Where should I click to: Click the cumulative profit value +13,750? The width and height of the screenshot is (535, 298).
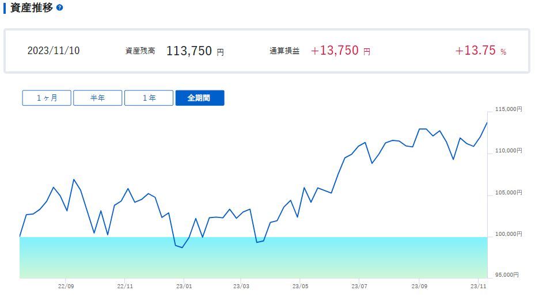pyautogui.click(x=335, y=51)
